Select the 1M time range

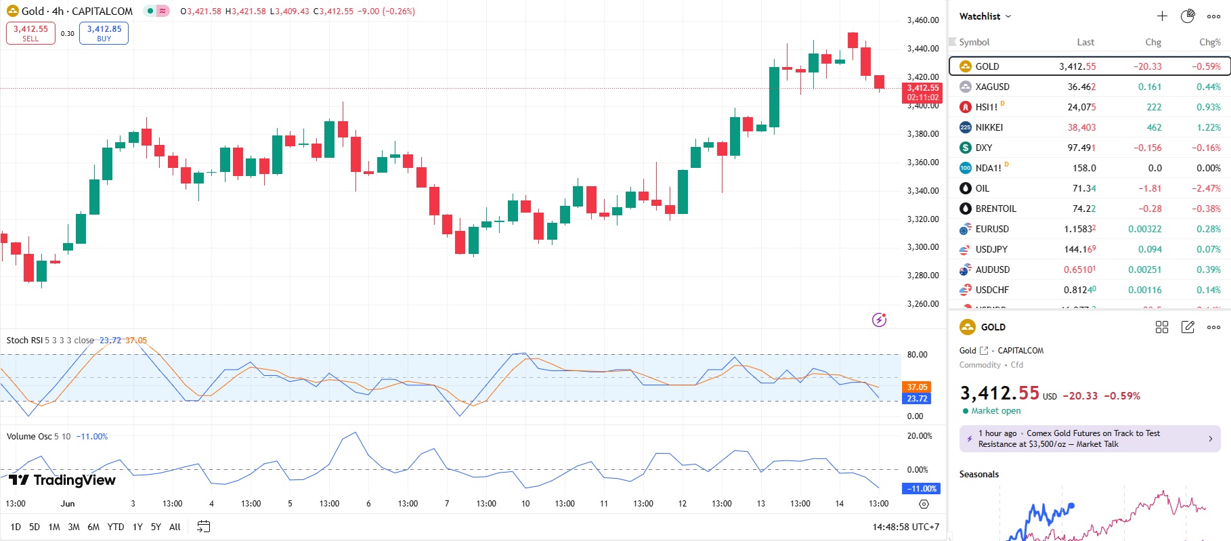(54, 527)
